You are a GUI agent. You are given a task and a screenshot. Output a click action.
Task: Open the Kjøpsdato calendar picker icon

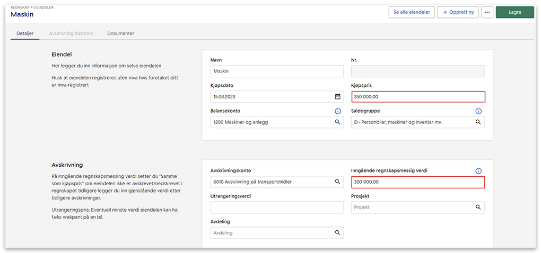point(337,97)
